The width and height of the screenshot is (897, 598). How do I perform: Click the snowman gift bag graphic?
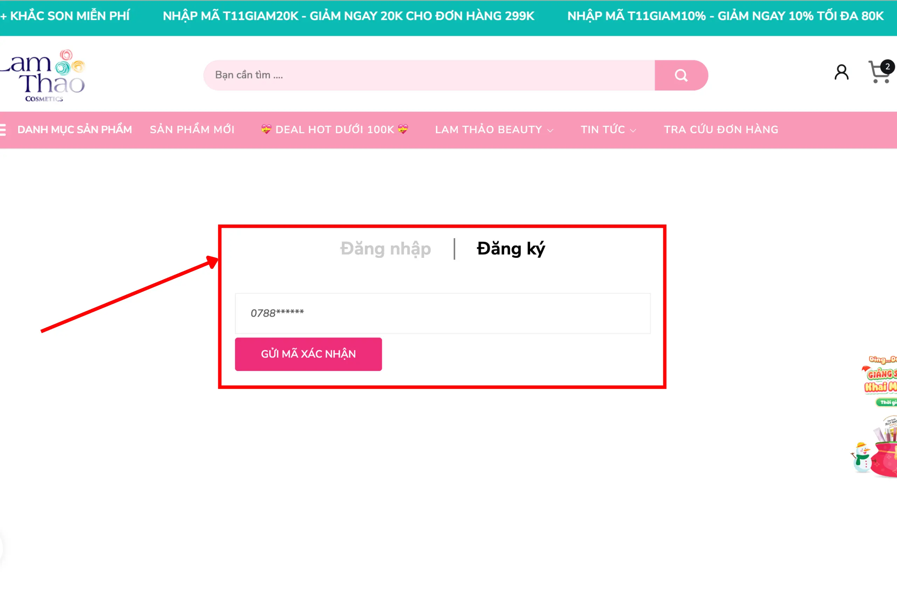coord(874,446)
